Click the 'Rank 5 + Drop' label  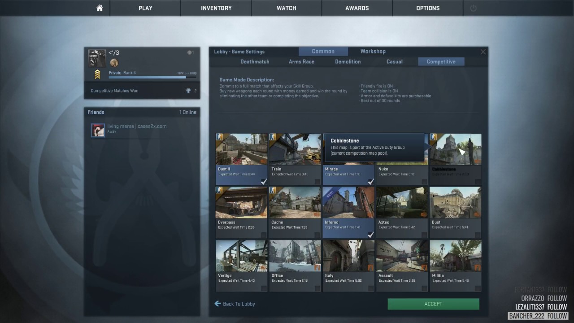click(x=187, y=73)
